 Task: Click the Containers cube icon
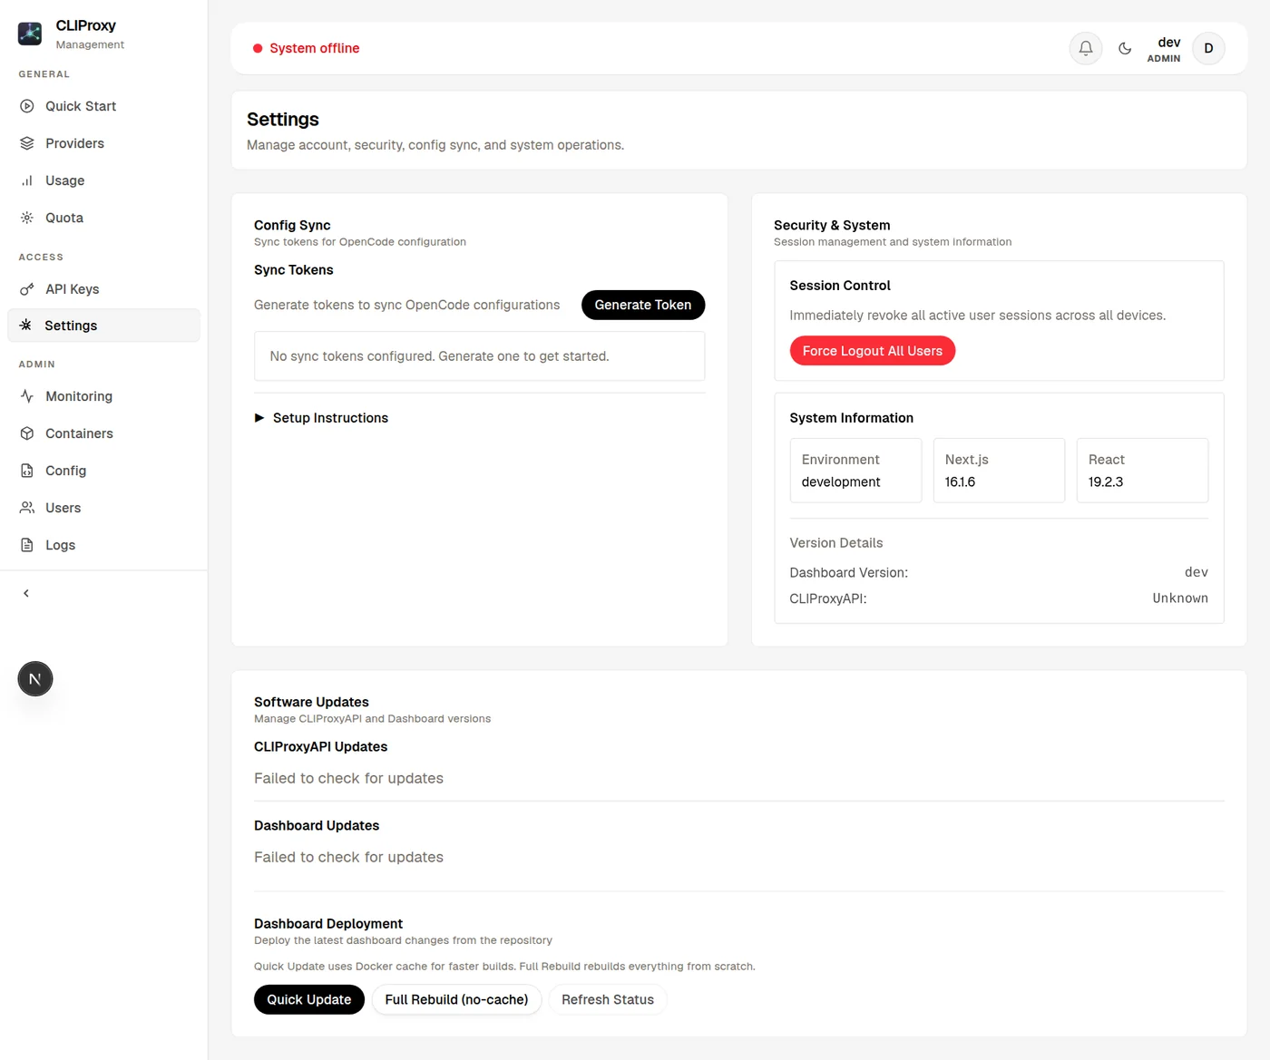[x=27, y=433]
